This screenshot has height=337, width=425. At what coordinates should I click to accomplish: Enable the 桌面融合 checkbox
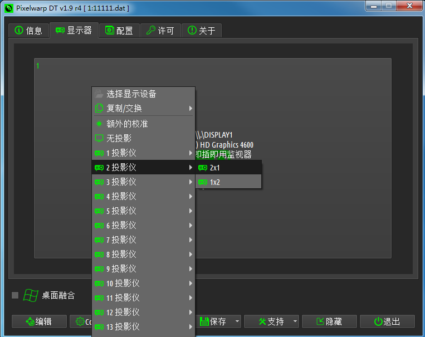15,295
